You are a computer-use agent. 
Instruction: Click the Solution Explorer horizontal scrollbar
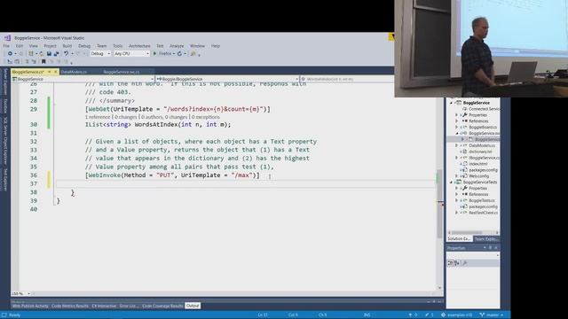pyautogui.click(x=473, y=232)
